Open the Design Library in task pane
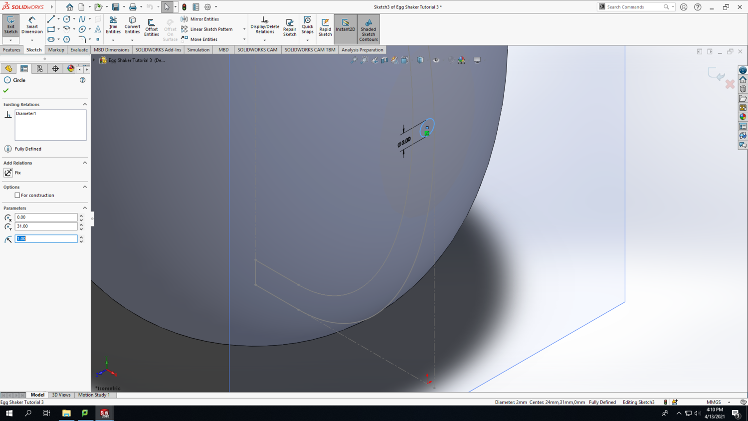Image resolution: width=748 pixels, height=421 pixels. click(x=743, y=89)
